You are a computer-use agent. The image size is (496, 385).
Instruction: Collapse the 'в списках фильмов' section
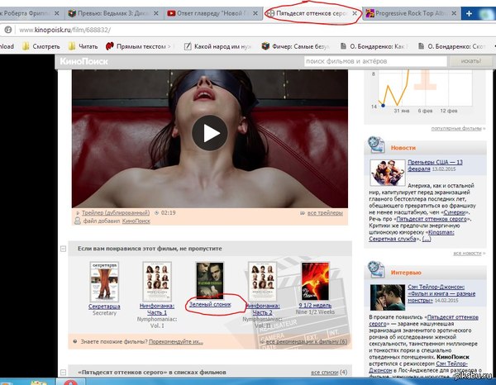click(63, 373)
